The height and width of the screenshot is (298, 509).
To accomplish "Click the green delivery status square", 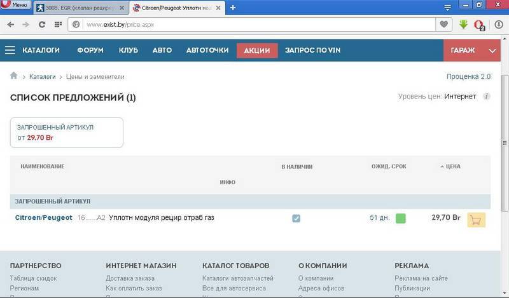I will [x=400, y=219].
